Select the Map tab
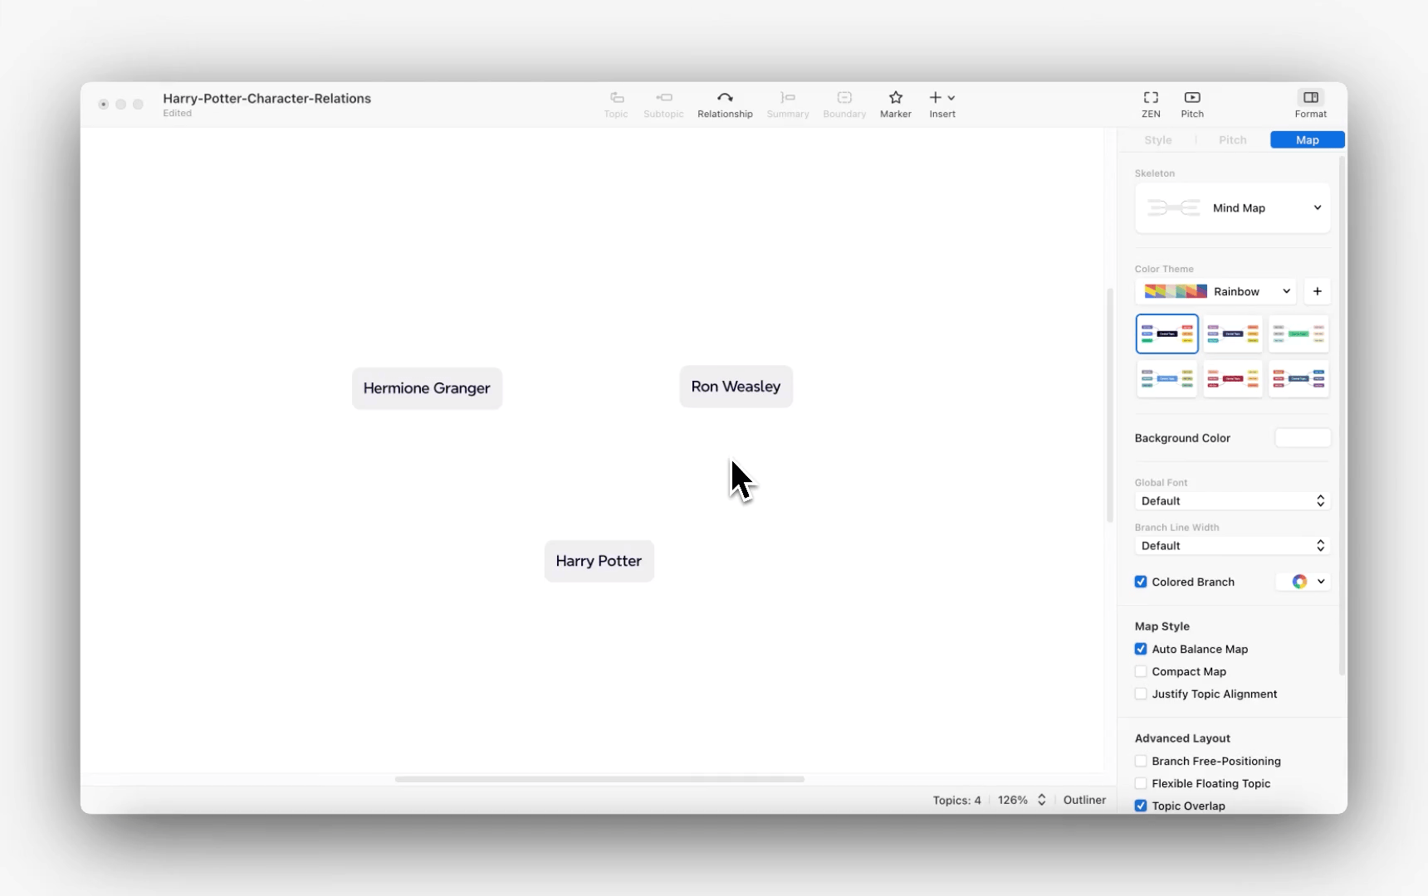 tap(1307, 140)
